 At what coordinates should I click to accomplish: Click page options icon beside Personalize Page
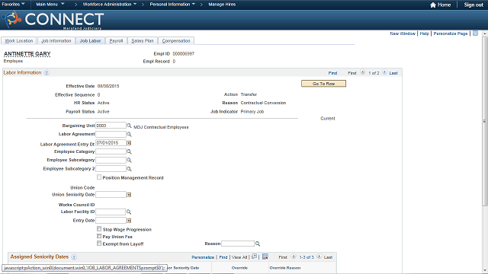475,33
